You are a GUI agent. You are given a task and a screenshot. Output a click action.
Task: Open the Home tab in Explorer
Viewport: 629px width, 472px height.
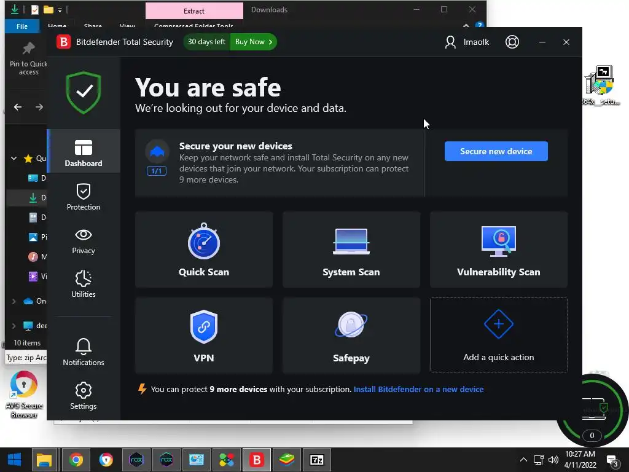(x=57, y=26)
